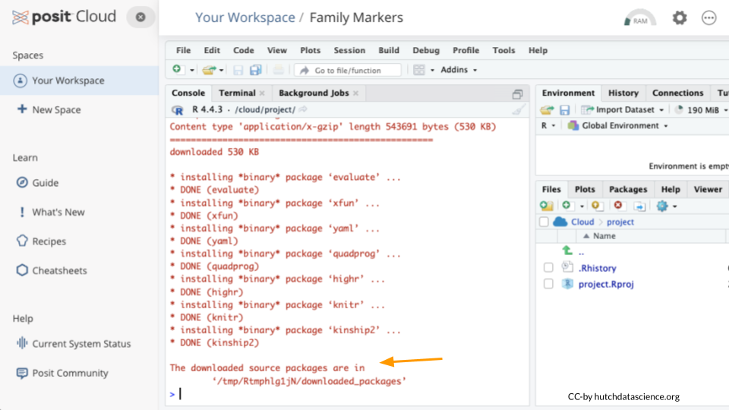Open the Build menu
The height and width of the screenshot is (410, 729).
pyautogui.click(x=389, y=50)
